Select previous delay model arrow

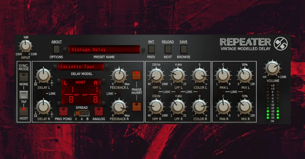(x=55, y=66)
